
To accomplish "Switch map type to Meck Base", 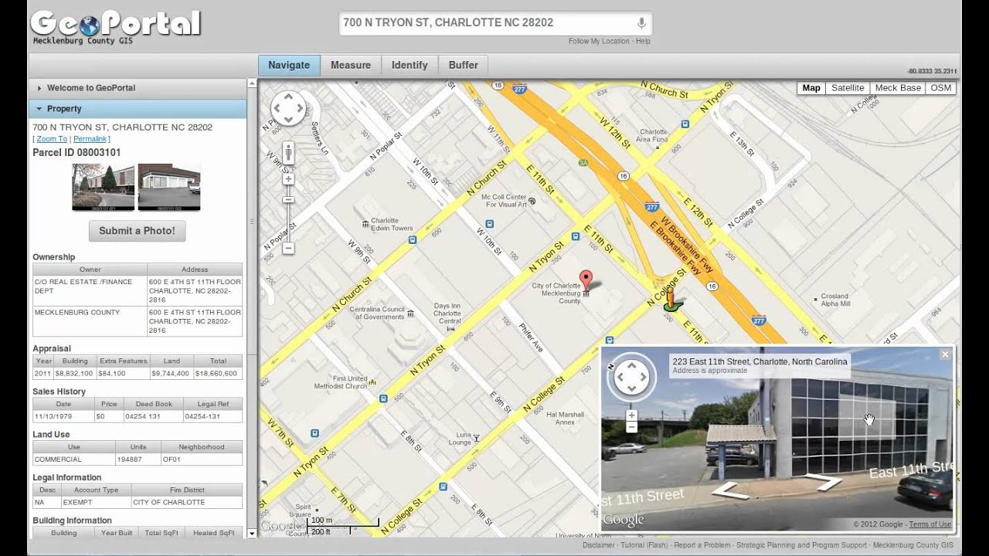I will point(898,88).
